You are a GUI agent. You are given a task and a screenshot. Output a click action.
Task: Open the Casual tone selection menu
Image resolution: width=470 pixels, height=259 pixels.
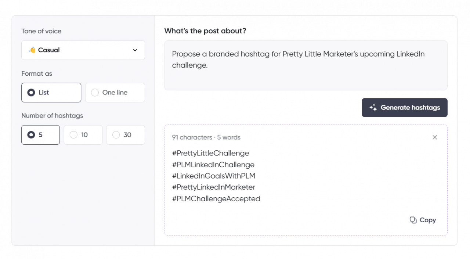point(83,50)
